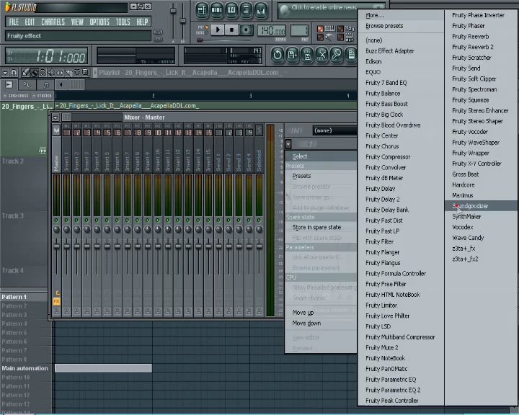Open the TOOLS menu

(x=123, y=22)
